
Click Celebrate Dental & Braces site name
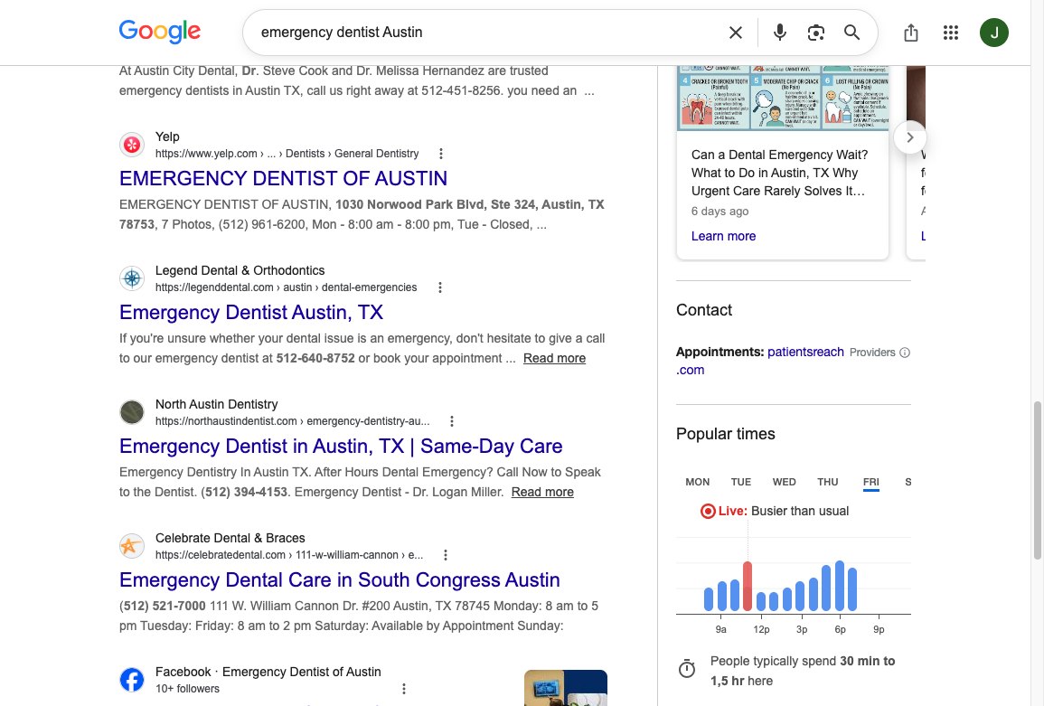click(x=230, y=538)
